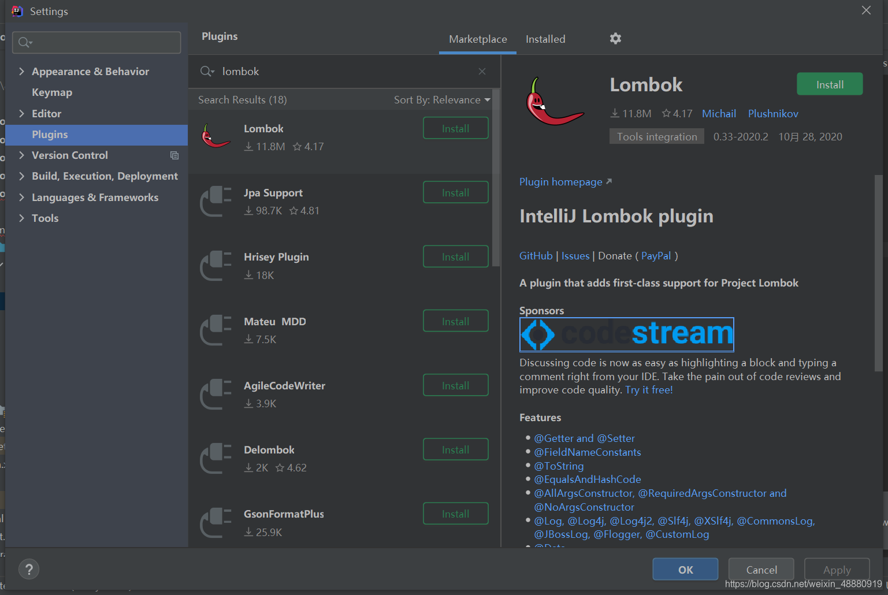This screenshot has width=888, height=595.
Task: Click the settings search magnifier icon
Action: click(x=25, y=42)
